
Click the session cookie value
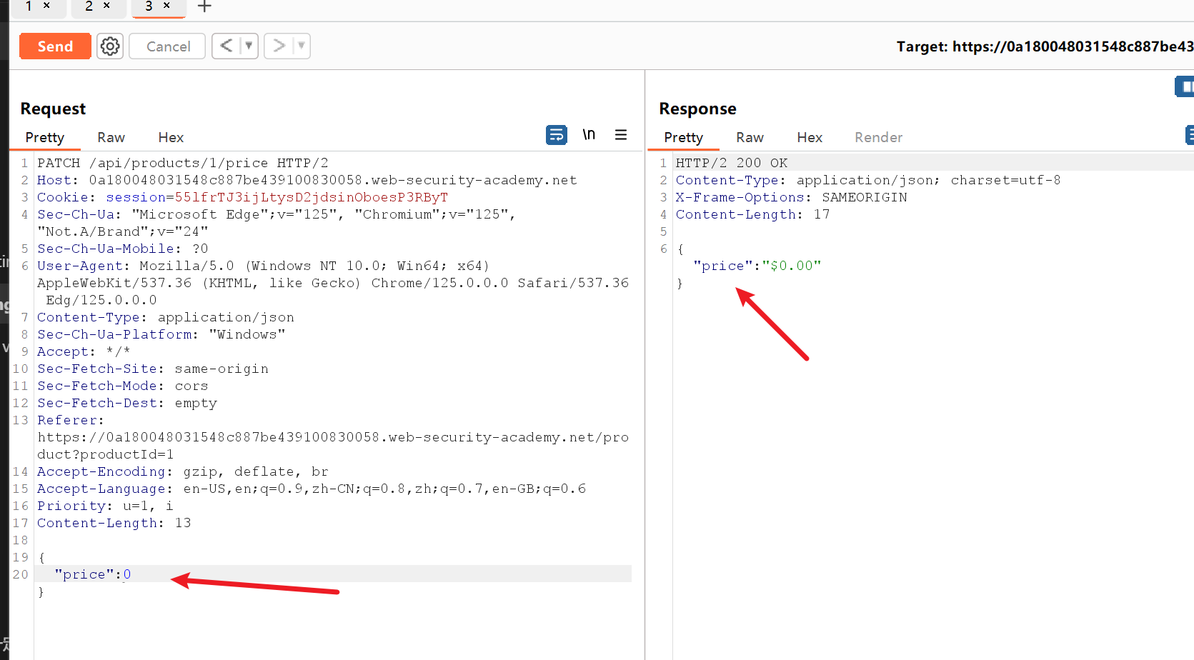pyautogui.click(x=312, y=197)
